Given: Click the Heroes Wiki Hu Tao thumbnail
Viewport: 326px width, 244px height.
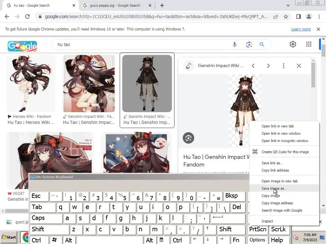Looking at the screenshot, I should 31,84.
